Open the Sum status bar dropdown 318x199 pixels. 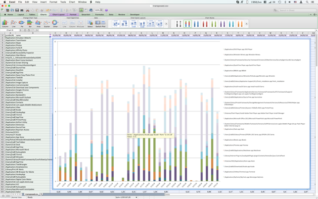[x=136, y=197]
